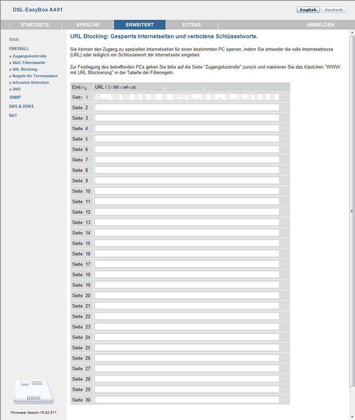Open DMZ settings link
Screen dimensions: 355x420
click(x=17, y=89)
